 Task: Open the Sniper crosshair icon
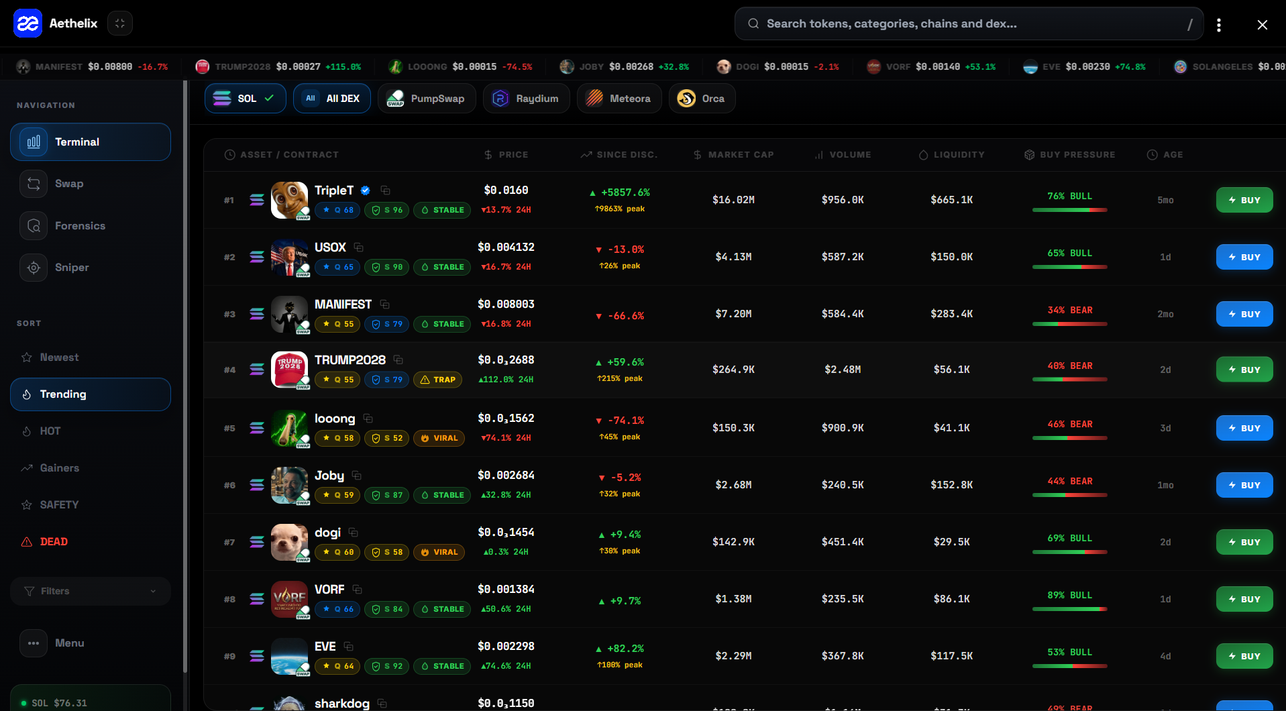click(x=34, y=268)
